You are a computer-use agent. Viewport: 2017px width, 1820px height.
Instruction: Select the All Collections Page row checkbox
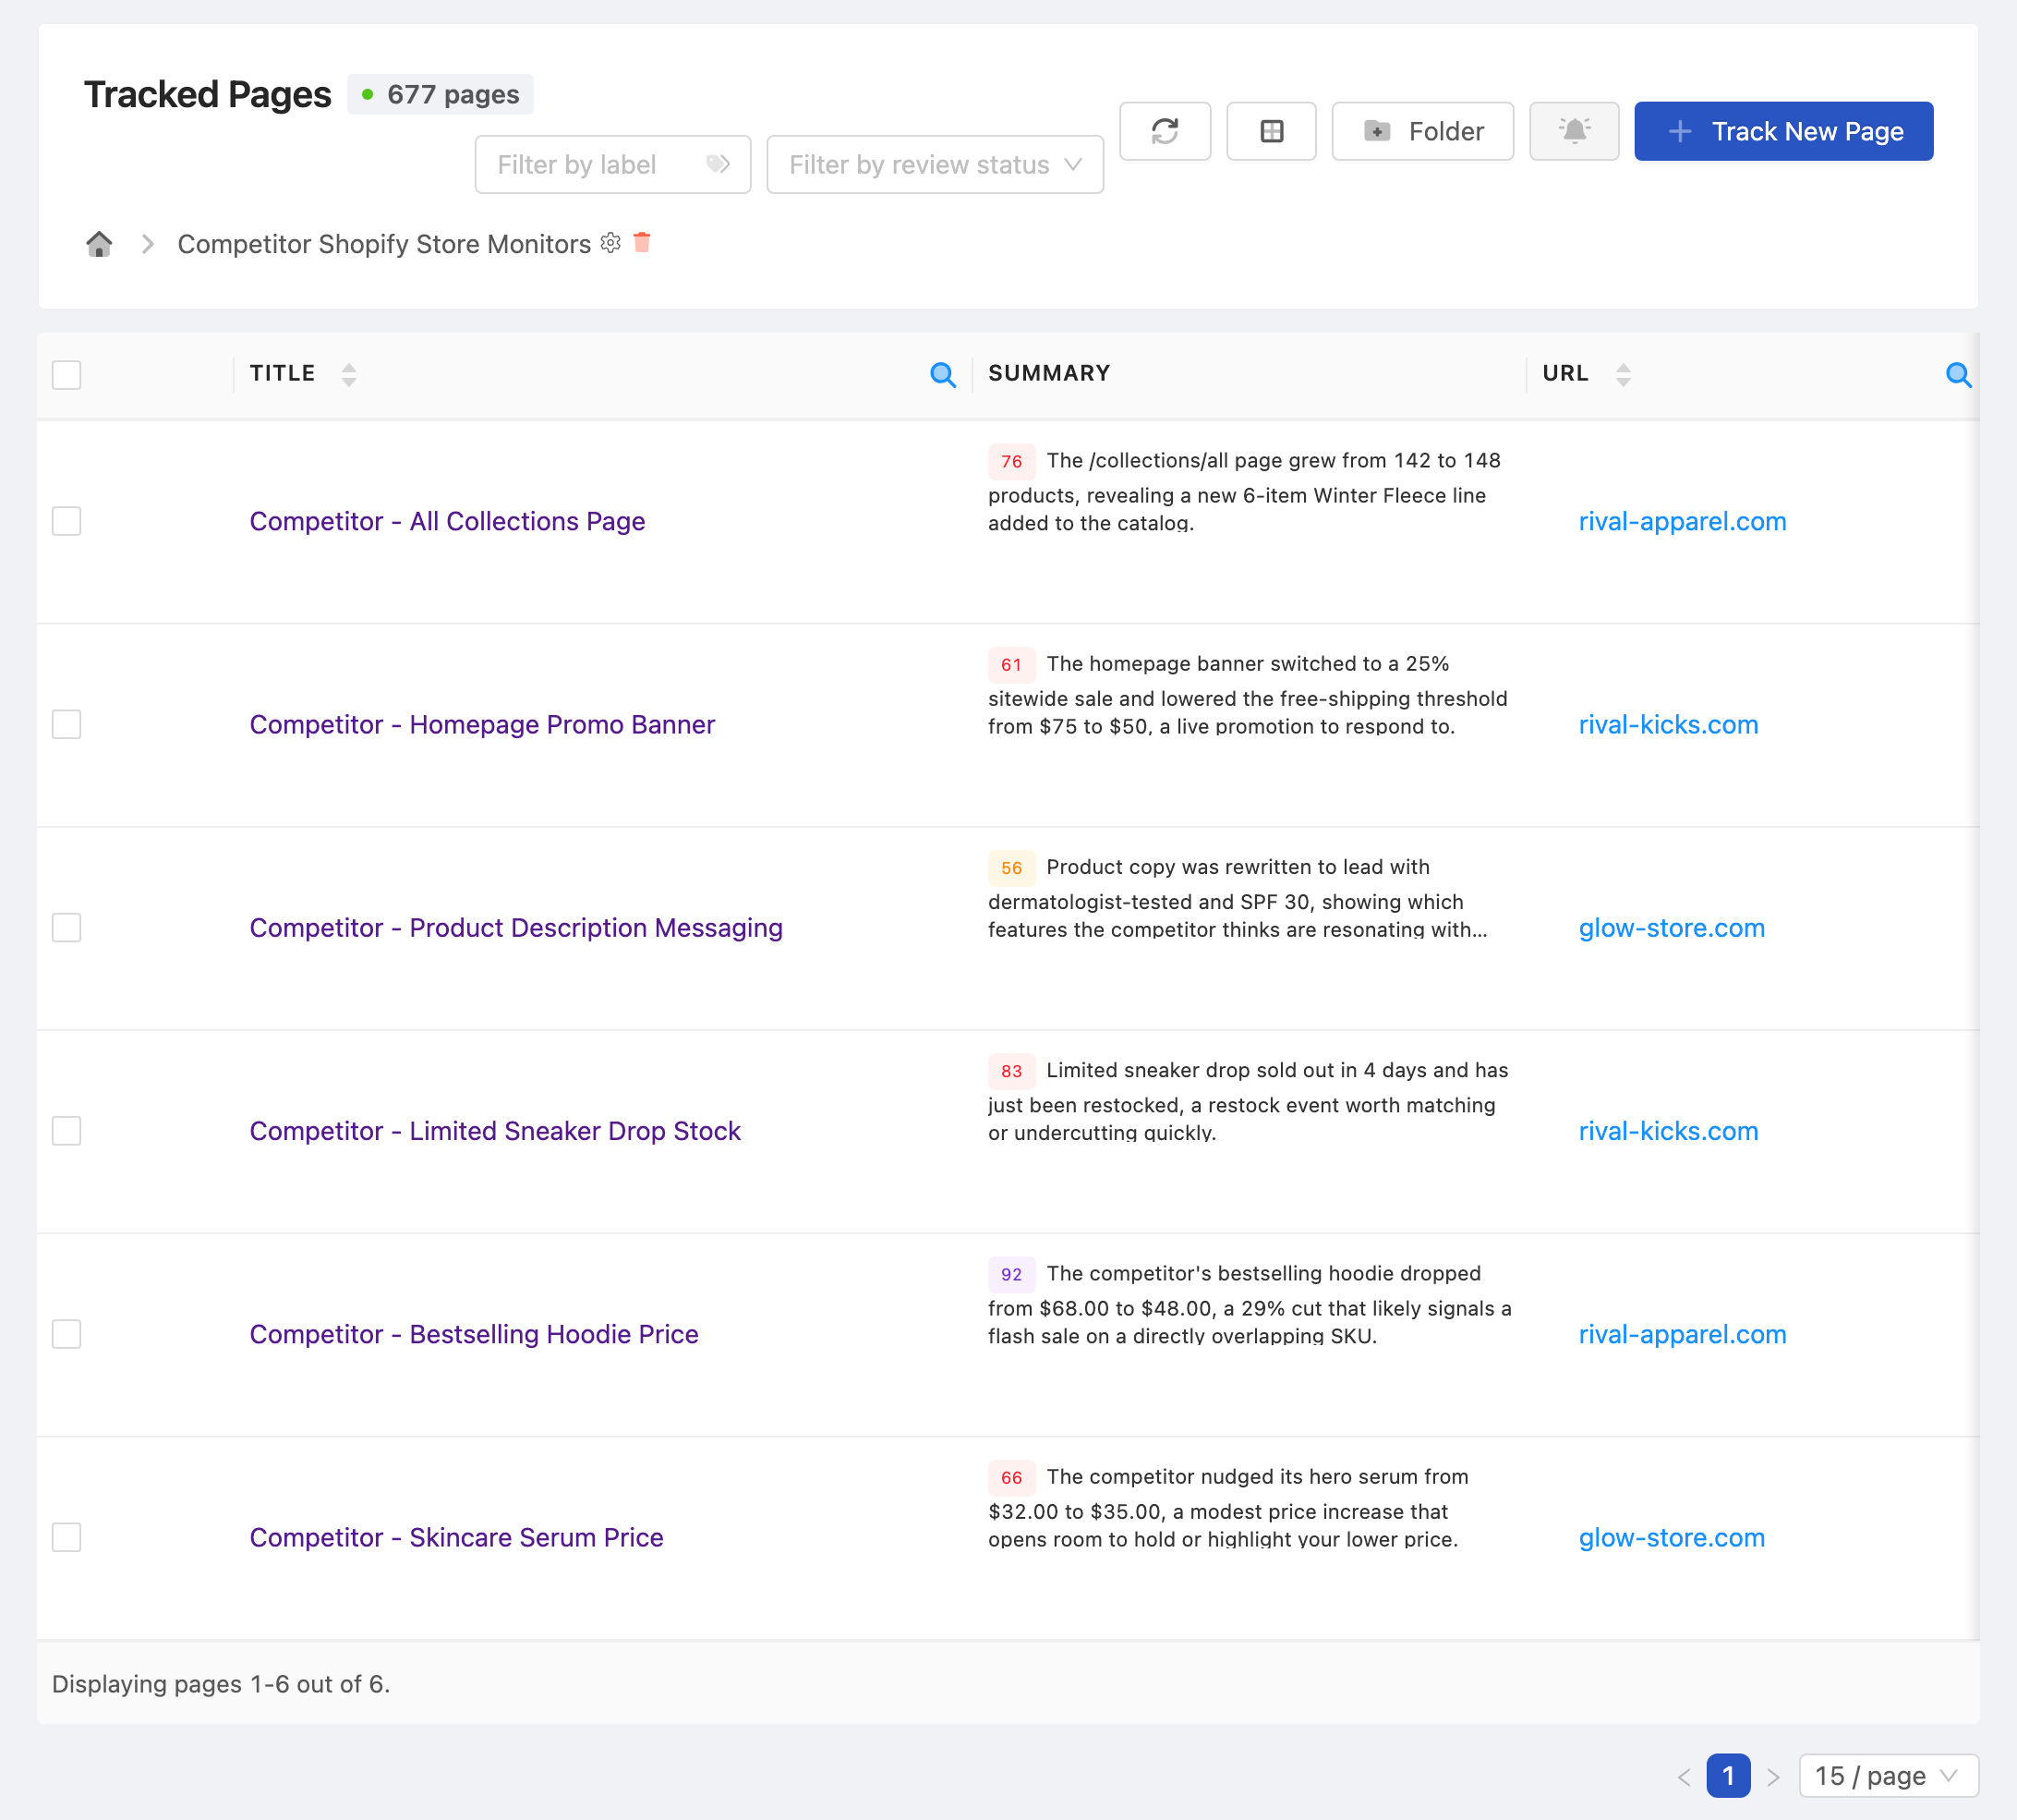click(66, 521)
